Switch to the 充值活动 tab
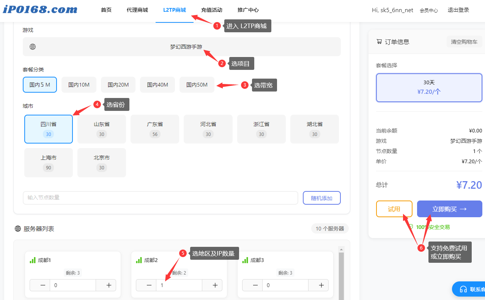Viewport: 485px width, 300px height. click(x=211, y=10)
